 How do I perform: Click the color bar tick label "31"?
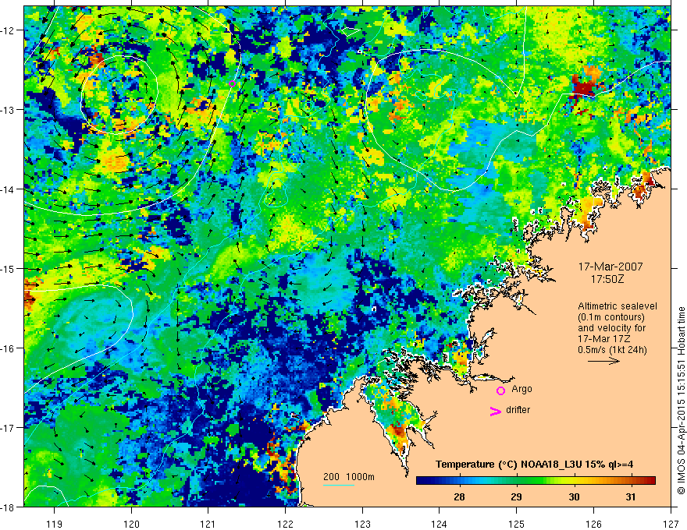click(x=631, y=496)
